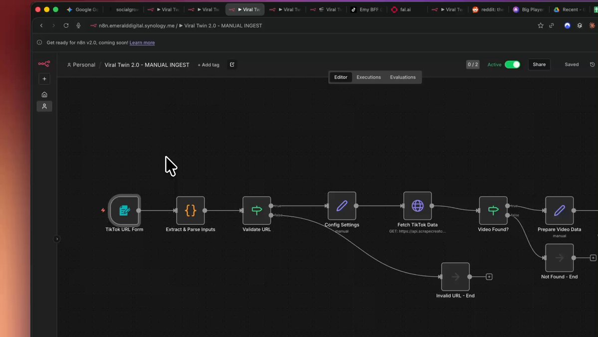Click the n8n logo in sidebar
This screenshot has height=337, width=598.
point(44,64)
